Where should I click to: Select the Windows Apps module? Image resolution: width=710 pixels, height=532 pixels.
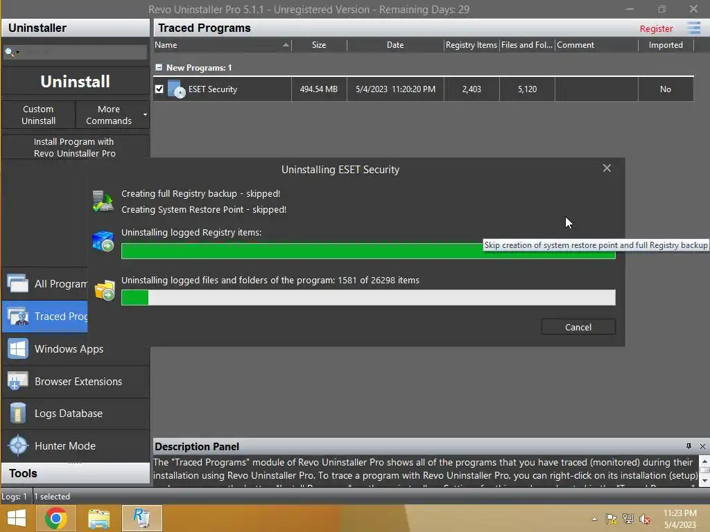[76, 349]
